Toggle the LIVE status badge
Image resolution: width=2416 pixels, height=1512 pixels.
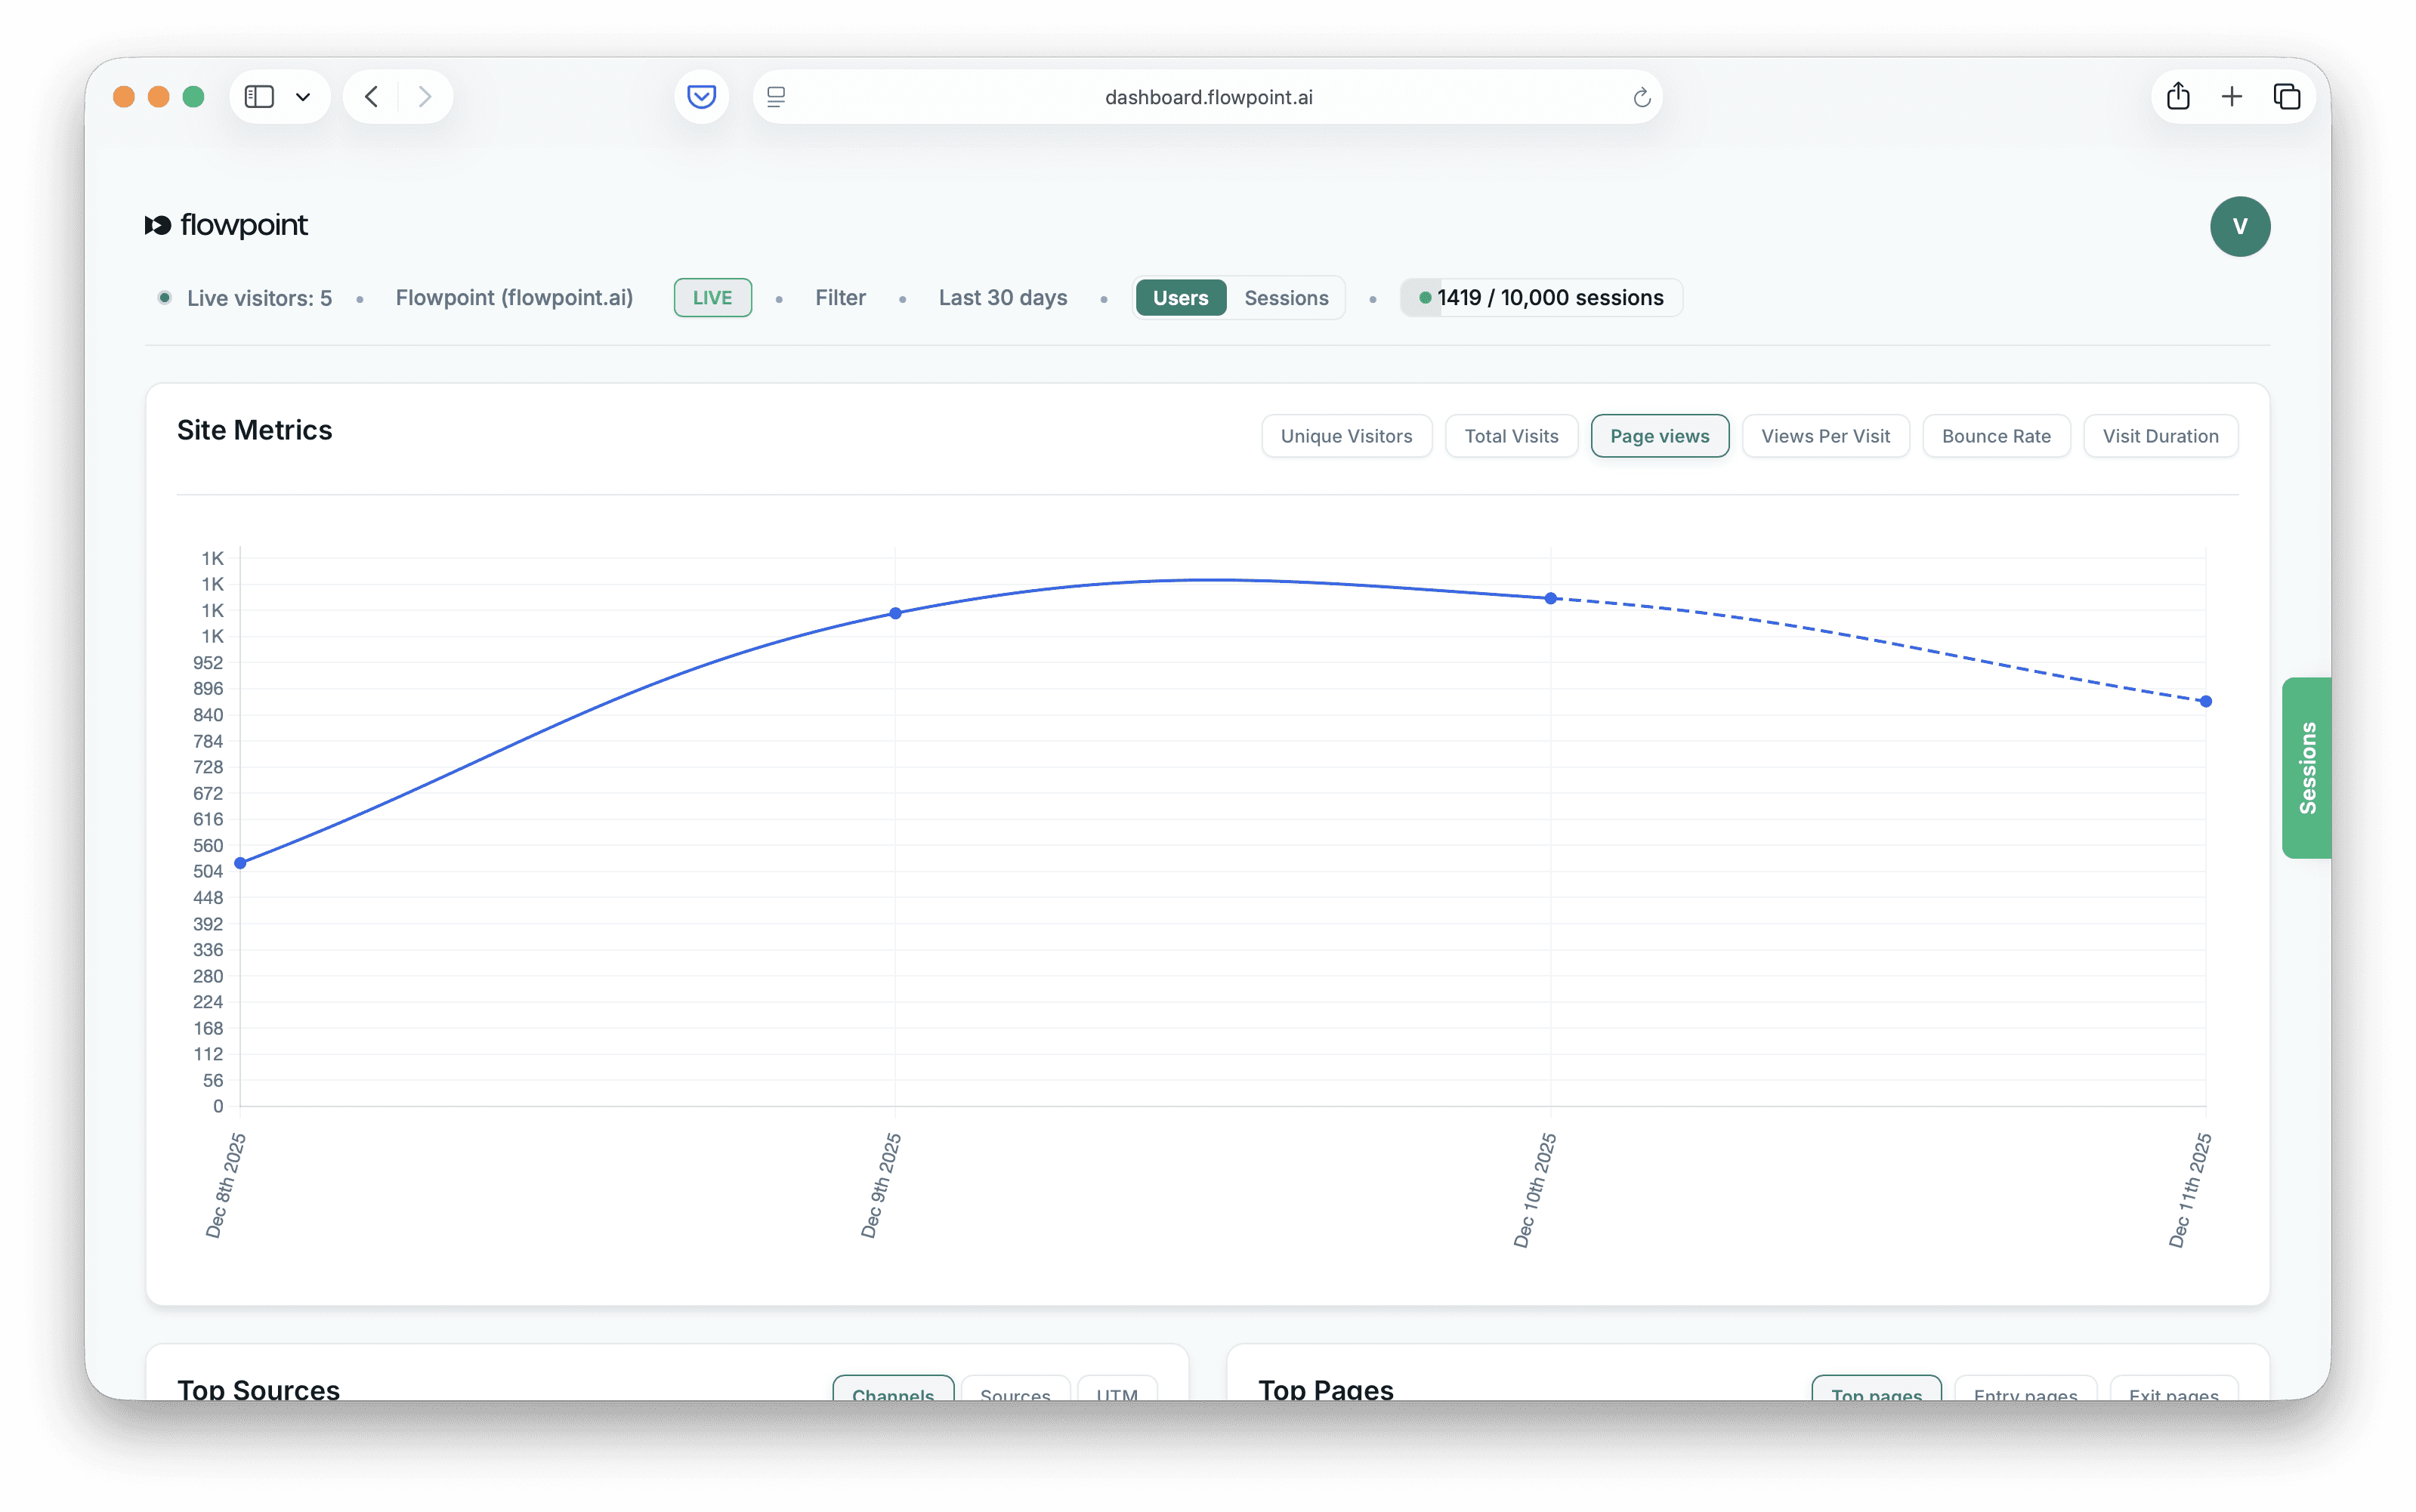coord(712,298)
